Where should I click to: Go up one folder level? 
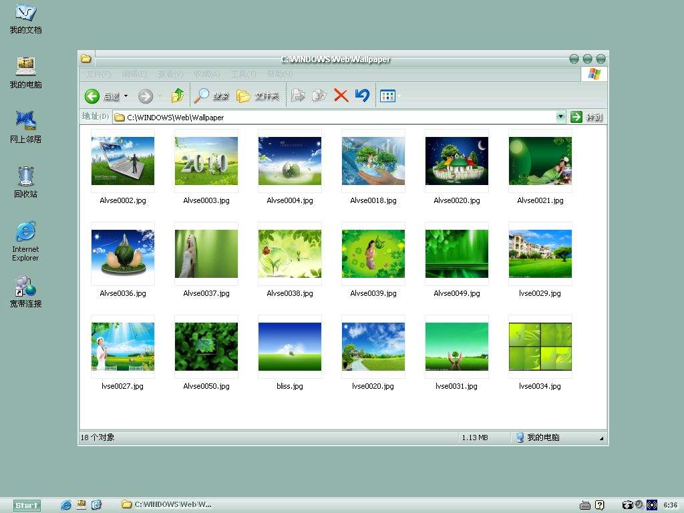pos(178,96)
